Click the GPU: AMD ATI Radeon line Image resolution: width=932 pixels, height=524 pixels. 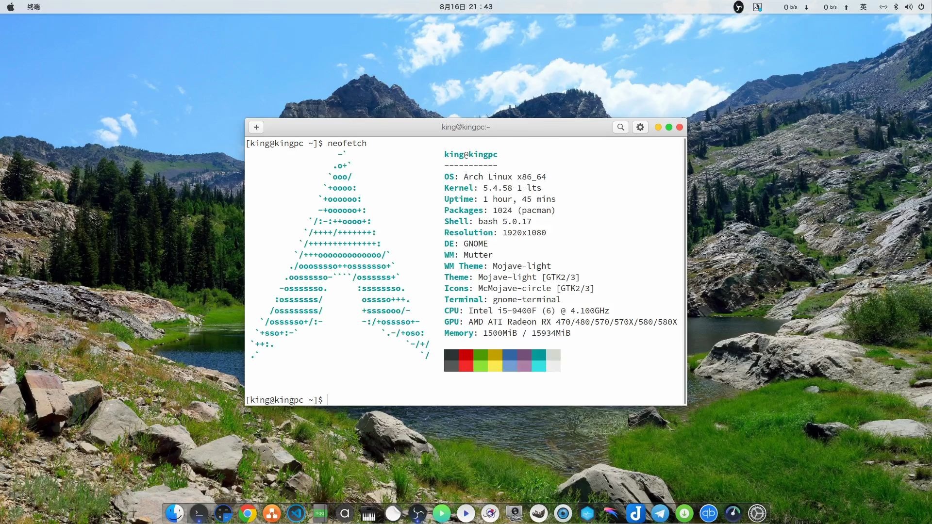[561, 322]
